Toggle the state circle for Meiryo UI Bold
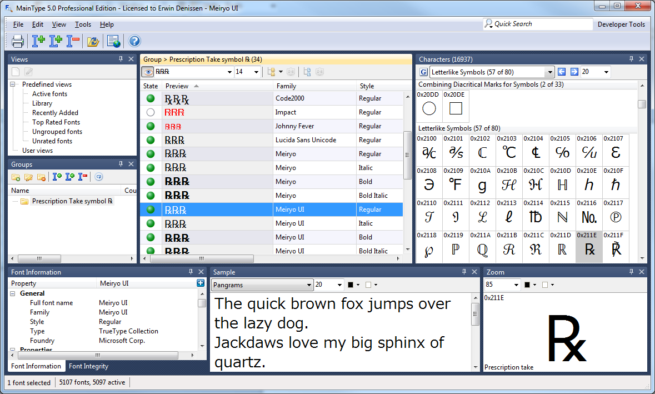 coord(151,237)
